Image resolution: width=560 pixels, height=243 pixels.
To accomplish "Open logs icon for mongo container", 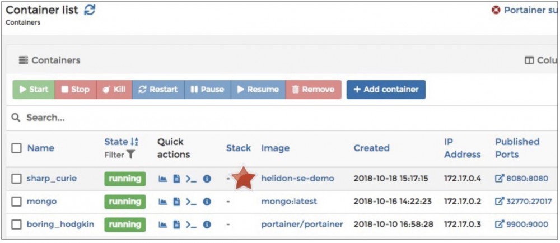I will [x=176, y=202].
